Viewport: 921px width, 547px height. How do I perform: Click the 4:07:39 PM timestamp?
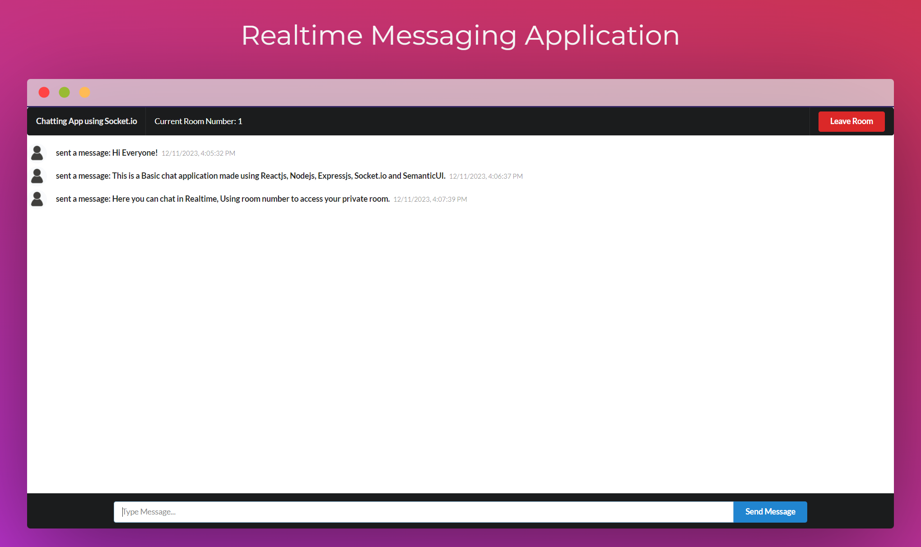tap(430, 199)
